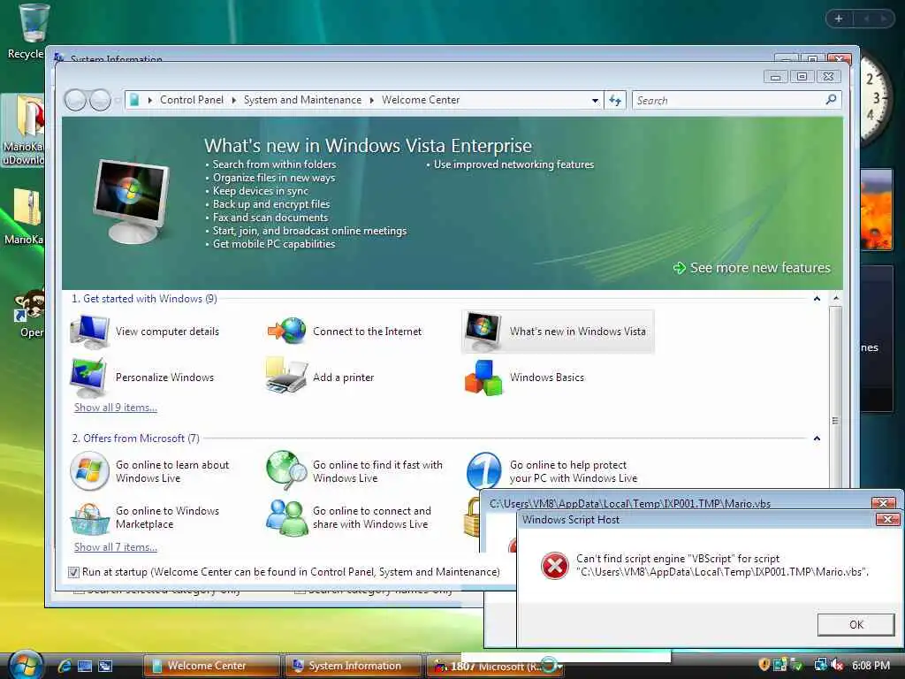Click the Back navigation button

(76, 101)
